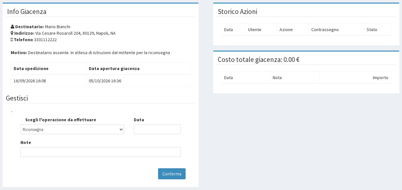Select the opening date 05/10/2026 16:36
This screenshot has width=402, height=190.
pyautogui.click(x=105, y=81)
